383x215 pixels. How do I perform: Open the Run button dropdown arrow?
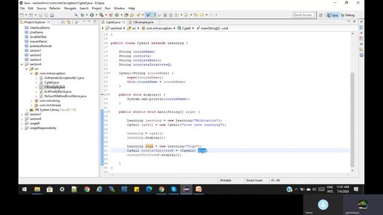click(x=96, y=15)
